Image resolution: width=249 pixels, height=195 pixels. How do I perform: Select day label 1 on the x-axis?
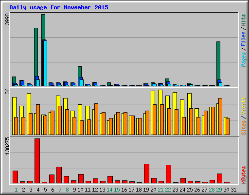16,190
